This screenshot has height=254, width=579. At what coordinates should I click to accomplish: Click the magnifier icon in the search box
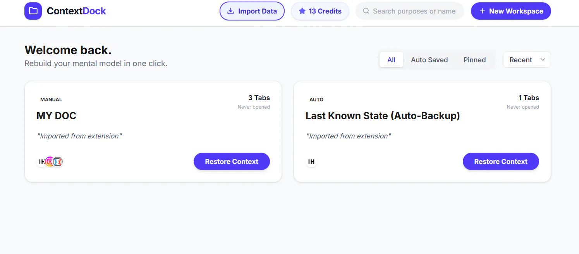pyautogui.click(x=366, y=11)
